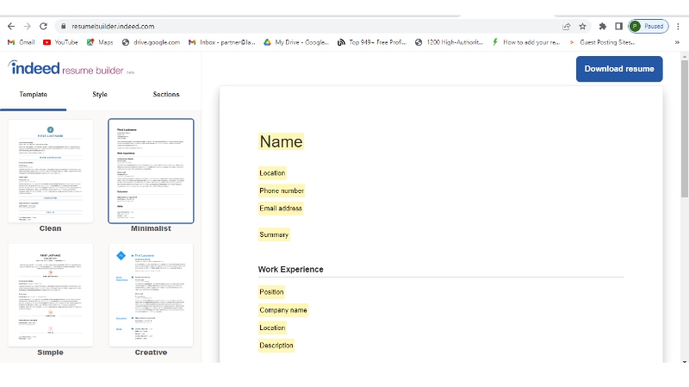Open the Template tab

click(x=33, y=95)
